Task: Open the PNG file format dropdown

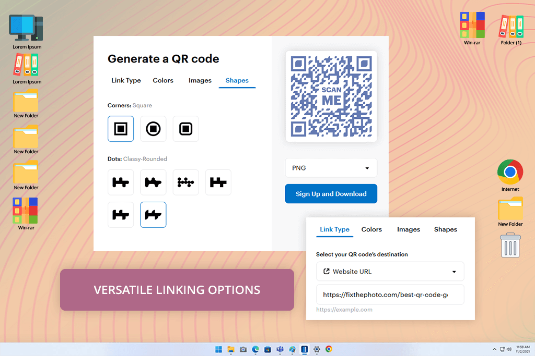Action: (x=331, y=168)
